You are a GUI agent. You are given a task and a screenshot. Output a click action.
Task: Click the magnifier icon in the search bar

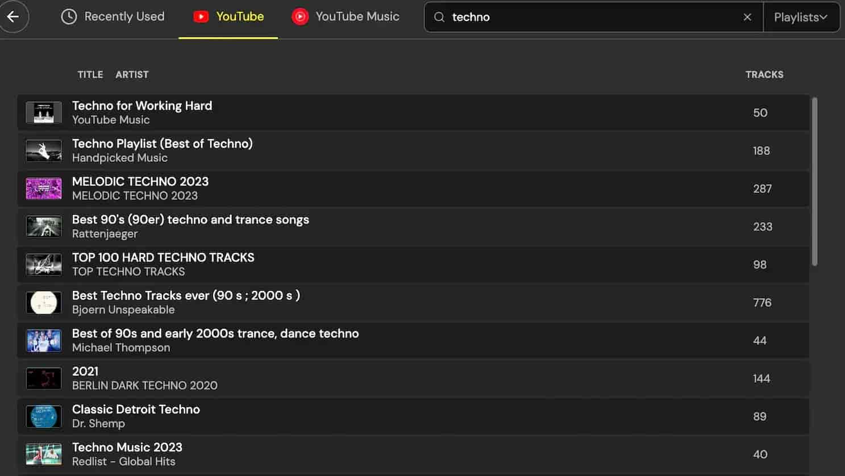[439, 17]
